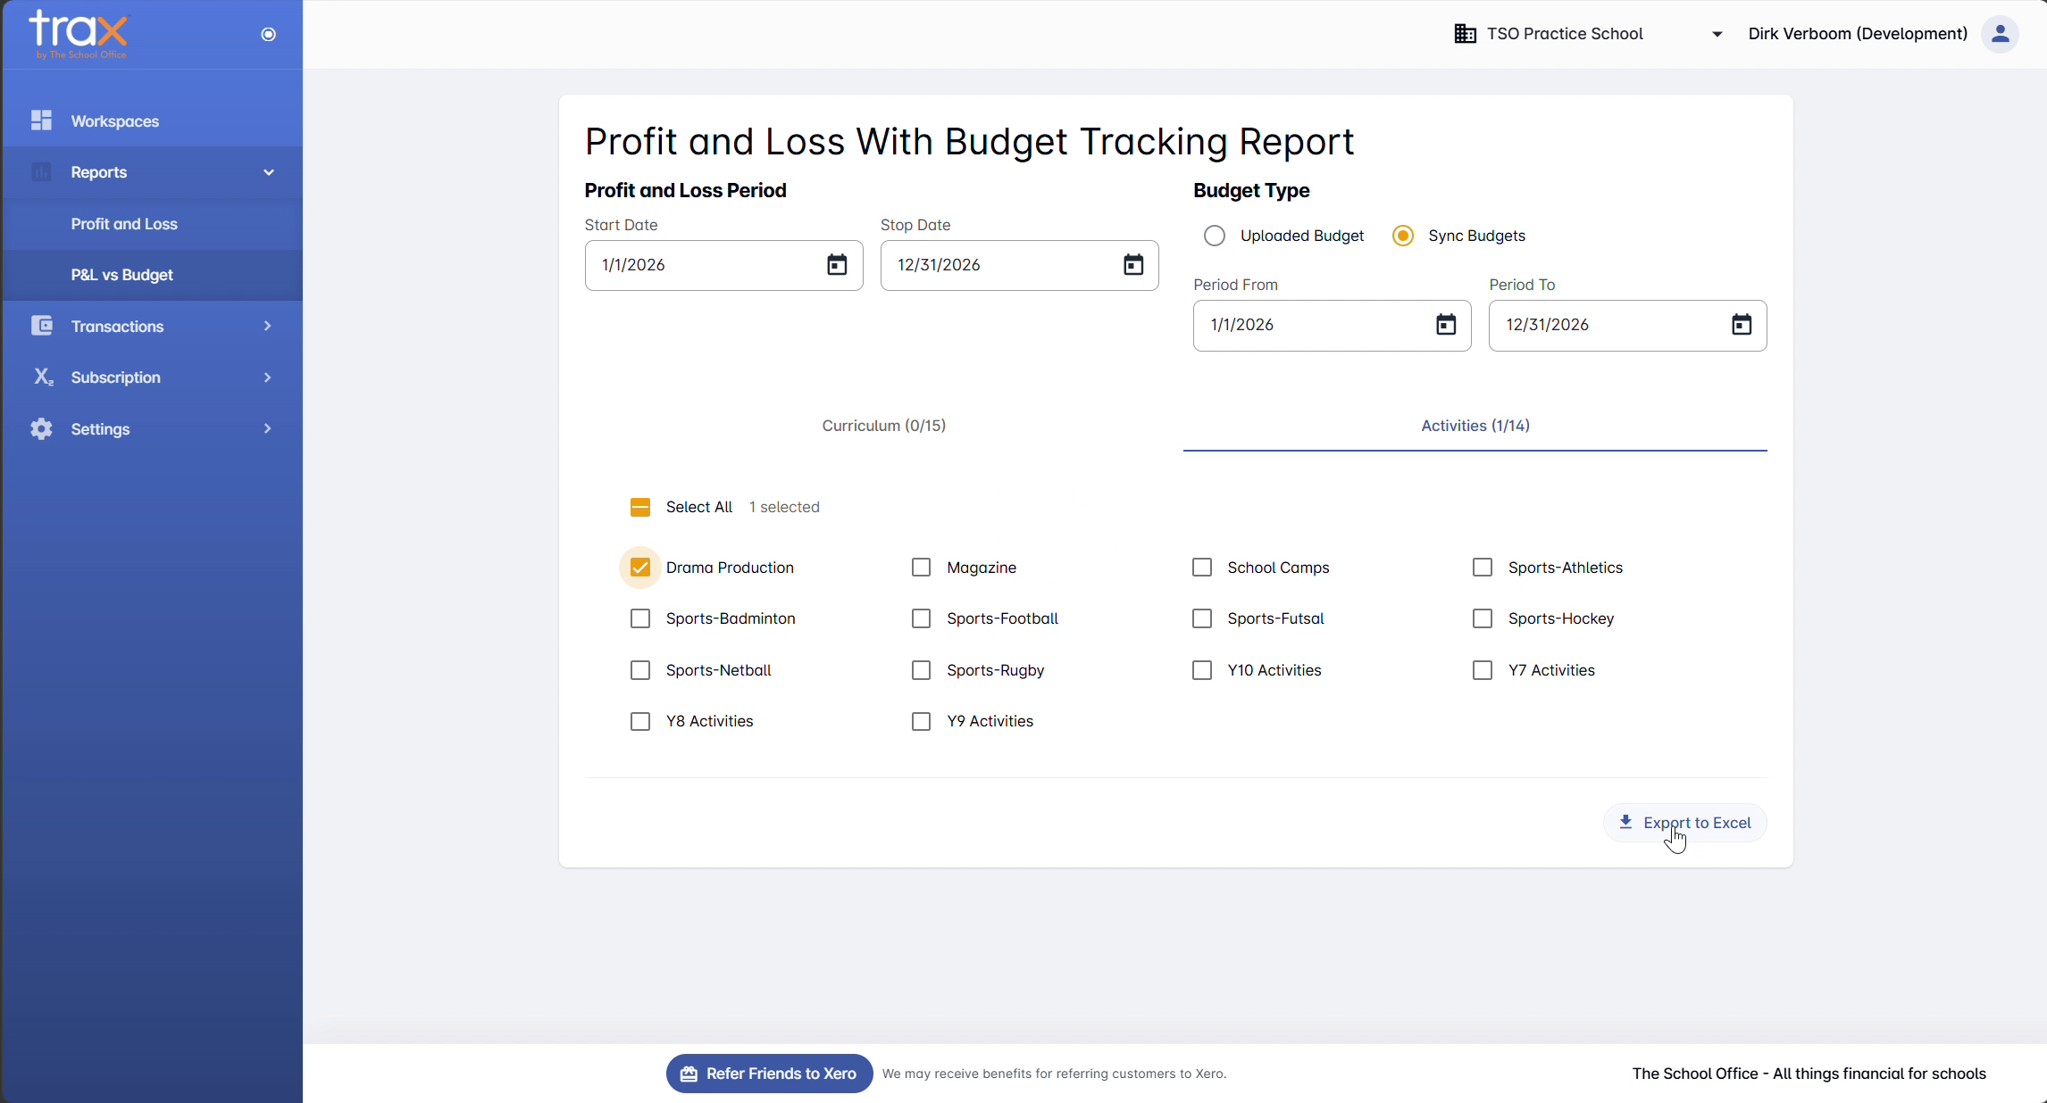The height and width of the screenshot is (1103, 2047).
Task: Click the school building icon
Action: tap(1465, 34)
